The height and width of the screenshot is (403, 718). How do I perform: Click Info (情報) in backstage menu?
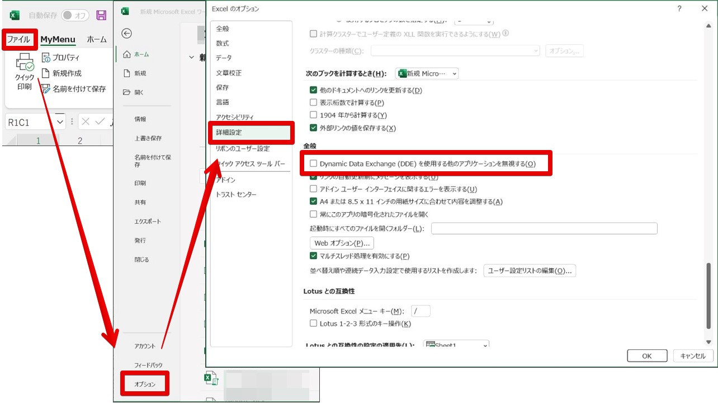[x=140, y=119]
